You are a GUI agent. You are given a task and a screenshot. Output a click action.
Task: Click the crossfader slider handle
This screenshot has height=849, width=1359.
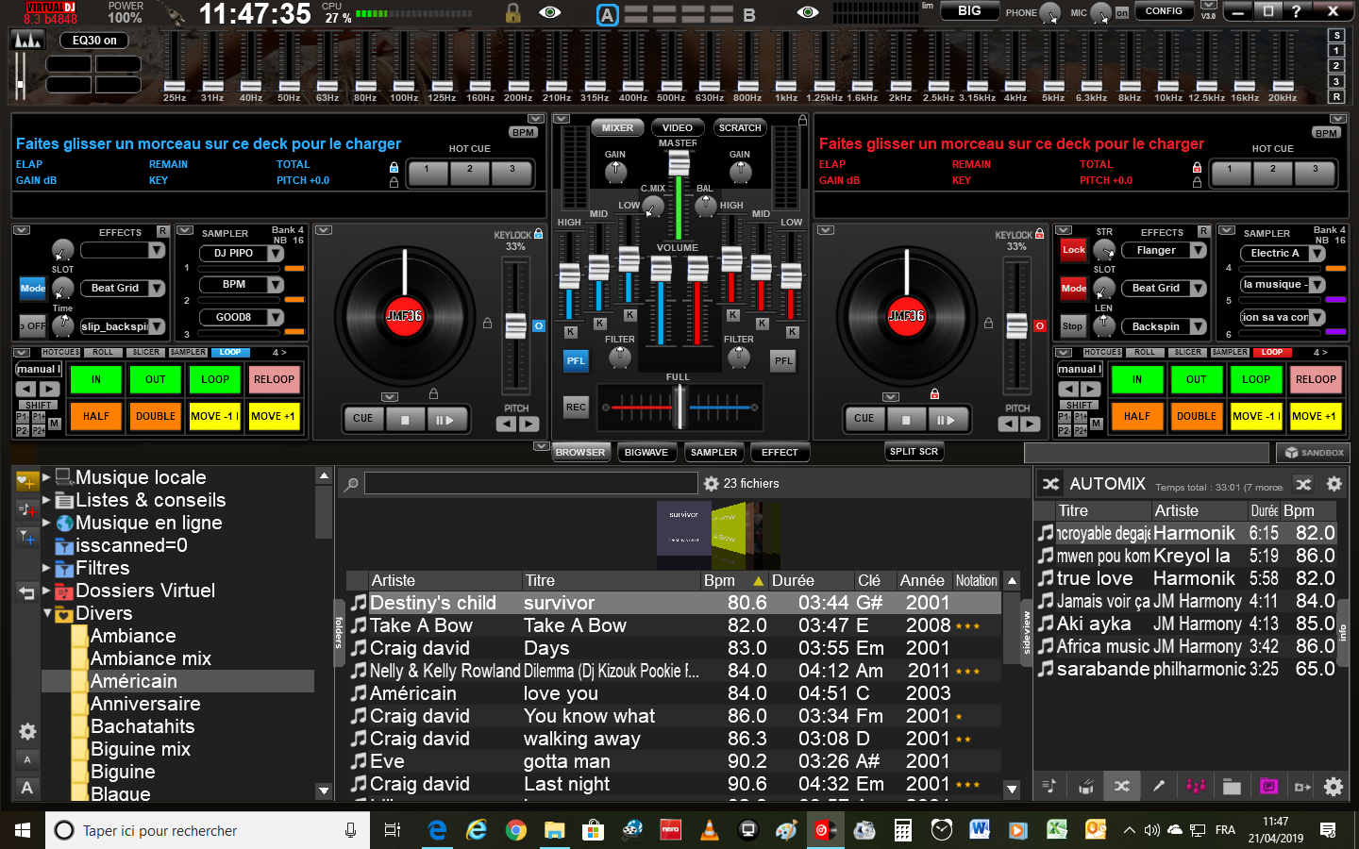[x=679, y=407]
